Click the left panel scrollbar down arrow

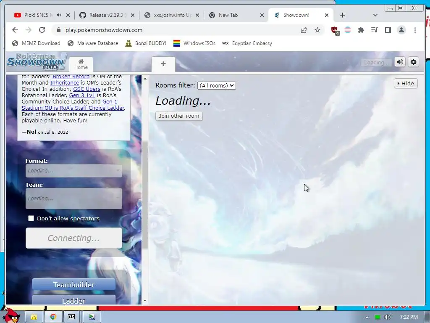pyautogui.click(x=145, y=301)
